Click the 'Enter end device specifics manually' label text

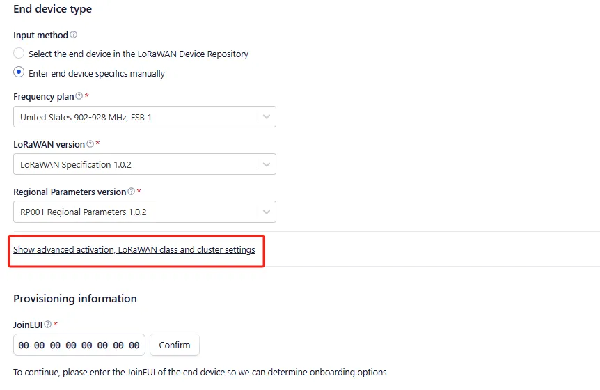(x=97, y=73)
